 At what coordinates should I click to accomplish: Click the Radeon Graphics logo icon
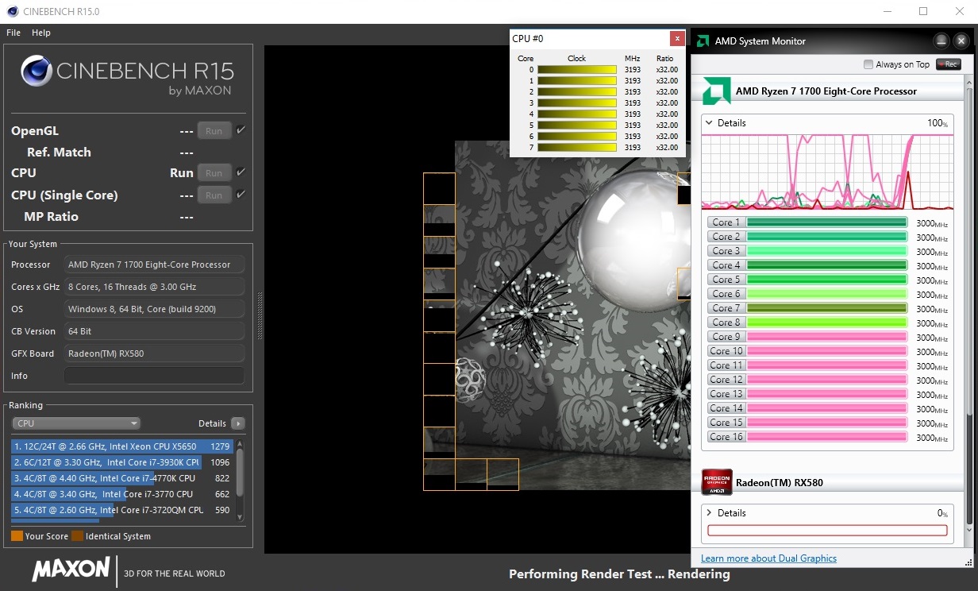[x=716, y=482]
